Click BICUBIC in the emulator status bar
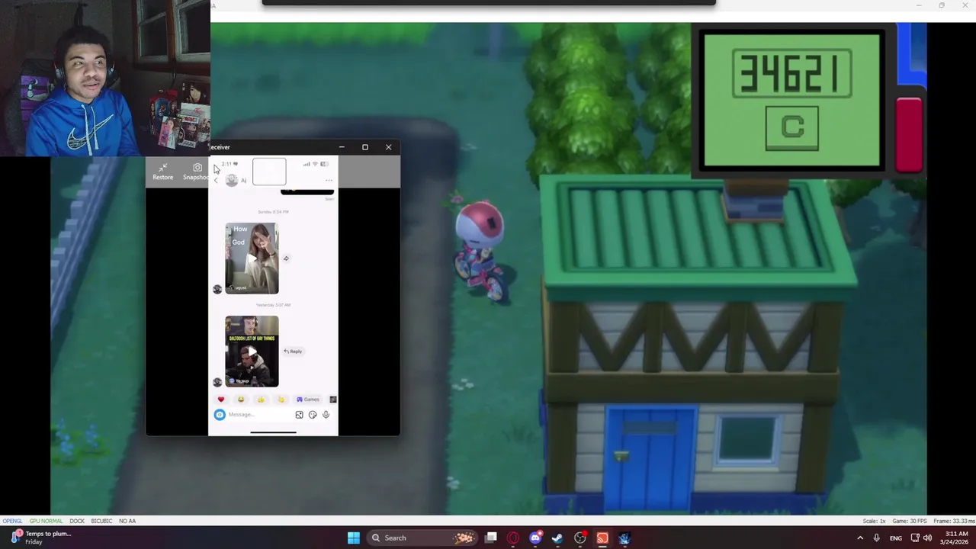The width and height of the screenshot is (976, 549). [101, 521]
